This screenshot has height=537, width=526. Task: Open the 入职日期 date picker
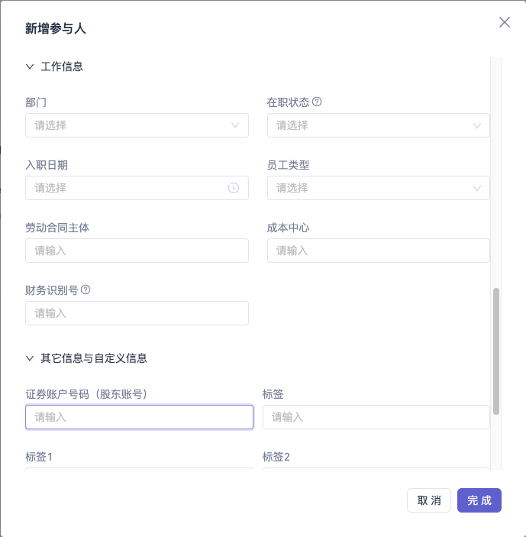click(x=137, y=188)
